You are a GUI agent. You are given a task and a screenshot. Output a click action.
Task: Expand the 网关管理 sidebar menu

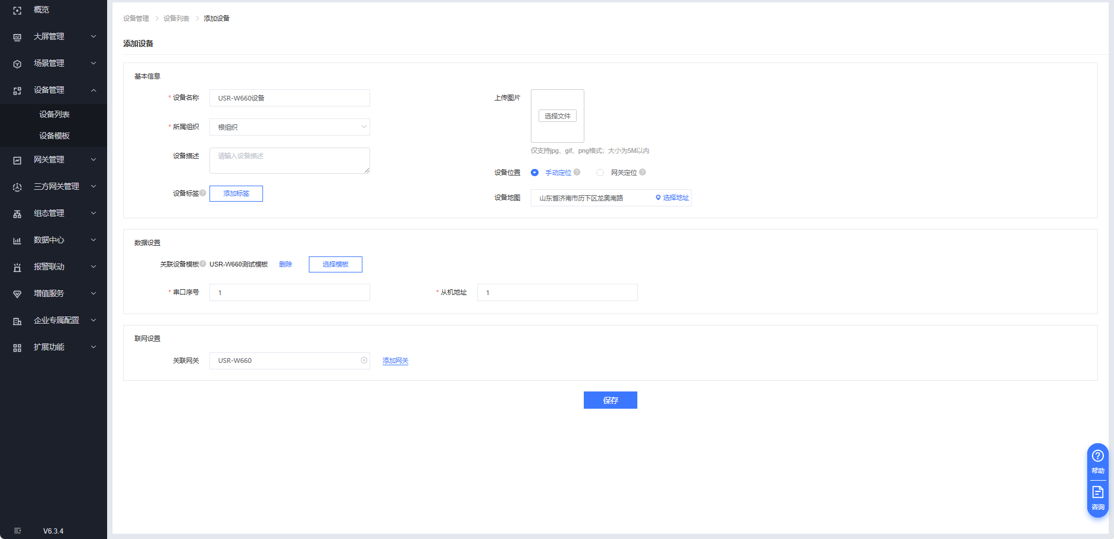(x=54, y=159)
